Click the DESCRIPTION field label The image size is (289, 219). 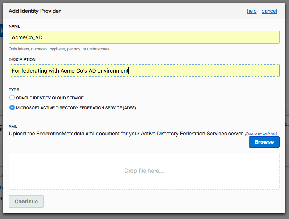point(22,59)
